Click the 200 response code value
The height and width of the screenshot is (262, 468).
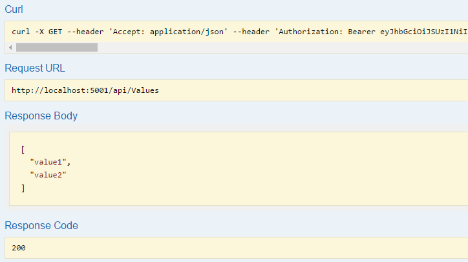point(19,248)
